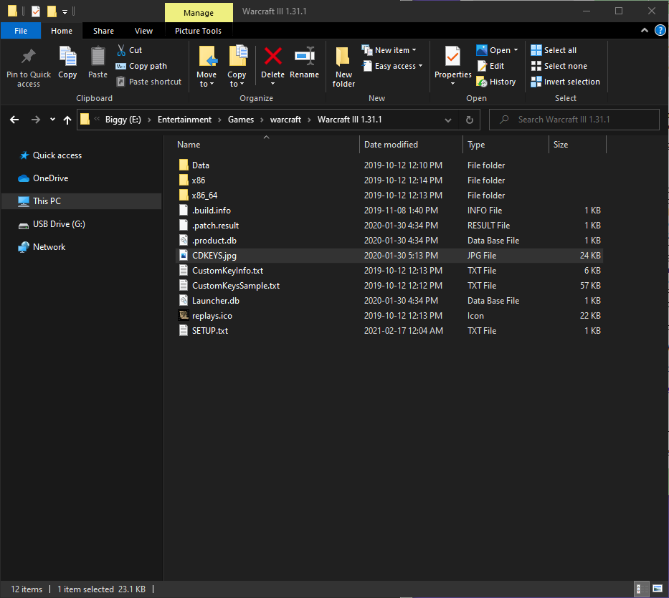Open the Picture Tools tab
Viewport: 669px width, 598px height.
click(199, 31)
